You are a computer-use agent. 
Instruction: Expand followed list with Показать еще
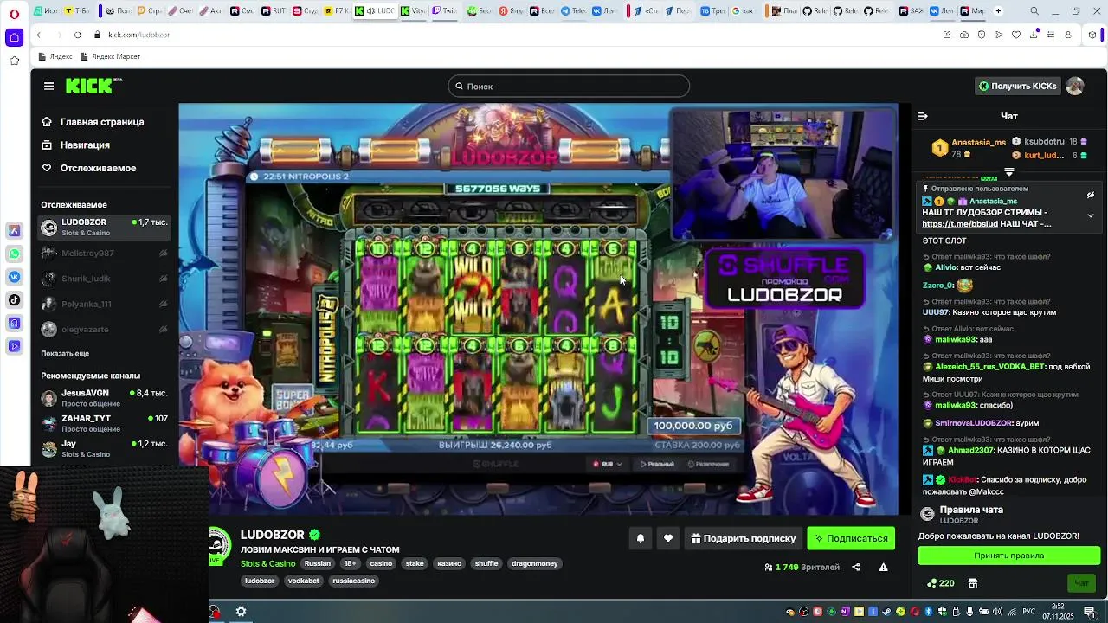coord(65,354)
